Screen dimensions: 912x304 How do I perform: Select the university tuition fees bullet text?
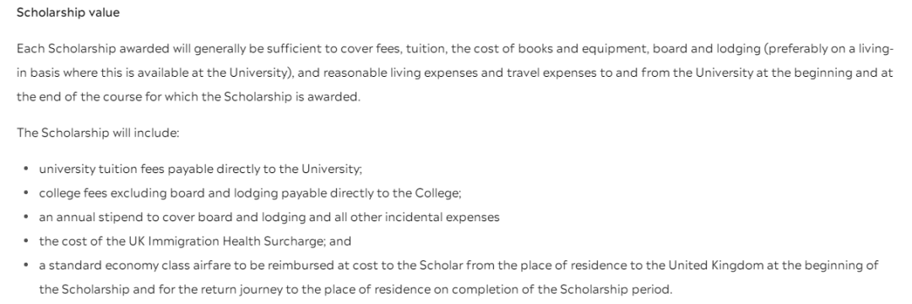201,169
